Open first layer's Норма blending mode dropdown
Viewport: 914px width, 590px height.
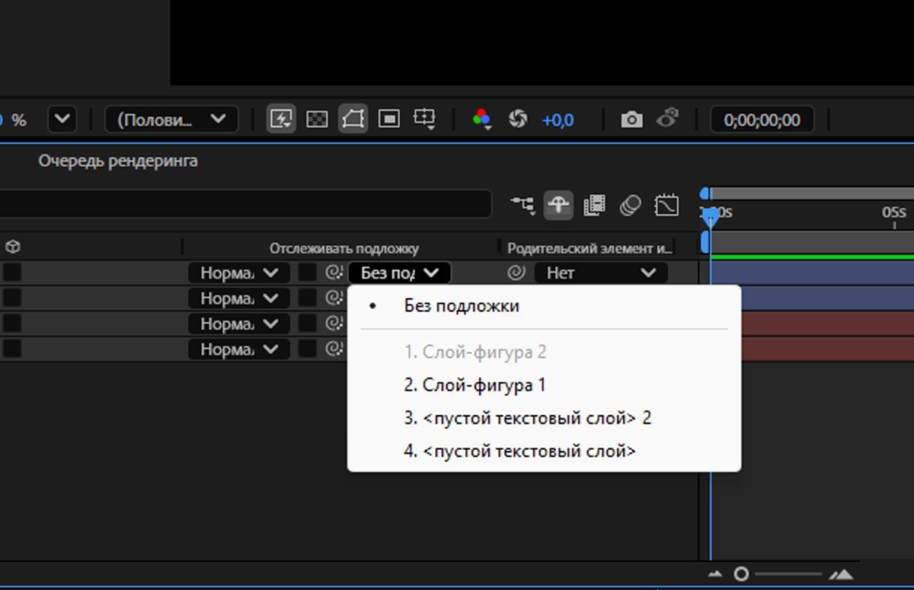(239, 273)
